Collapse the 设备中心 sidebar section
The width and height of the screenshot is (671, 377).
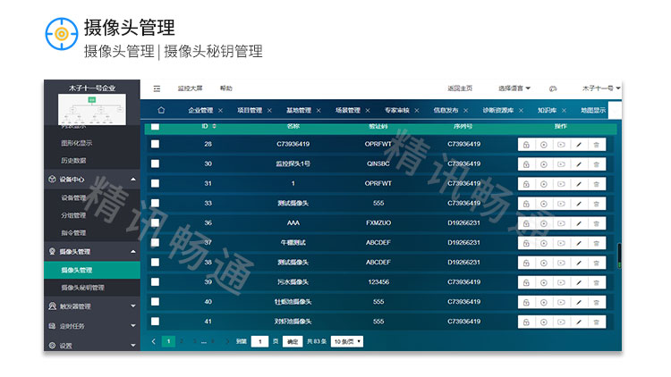pyautogui.click(x=92, y=179)
